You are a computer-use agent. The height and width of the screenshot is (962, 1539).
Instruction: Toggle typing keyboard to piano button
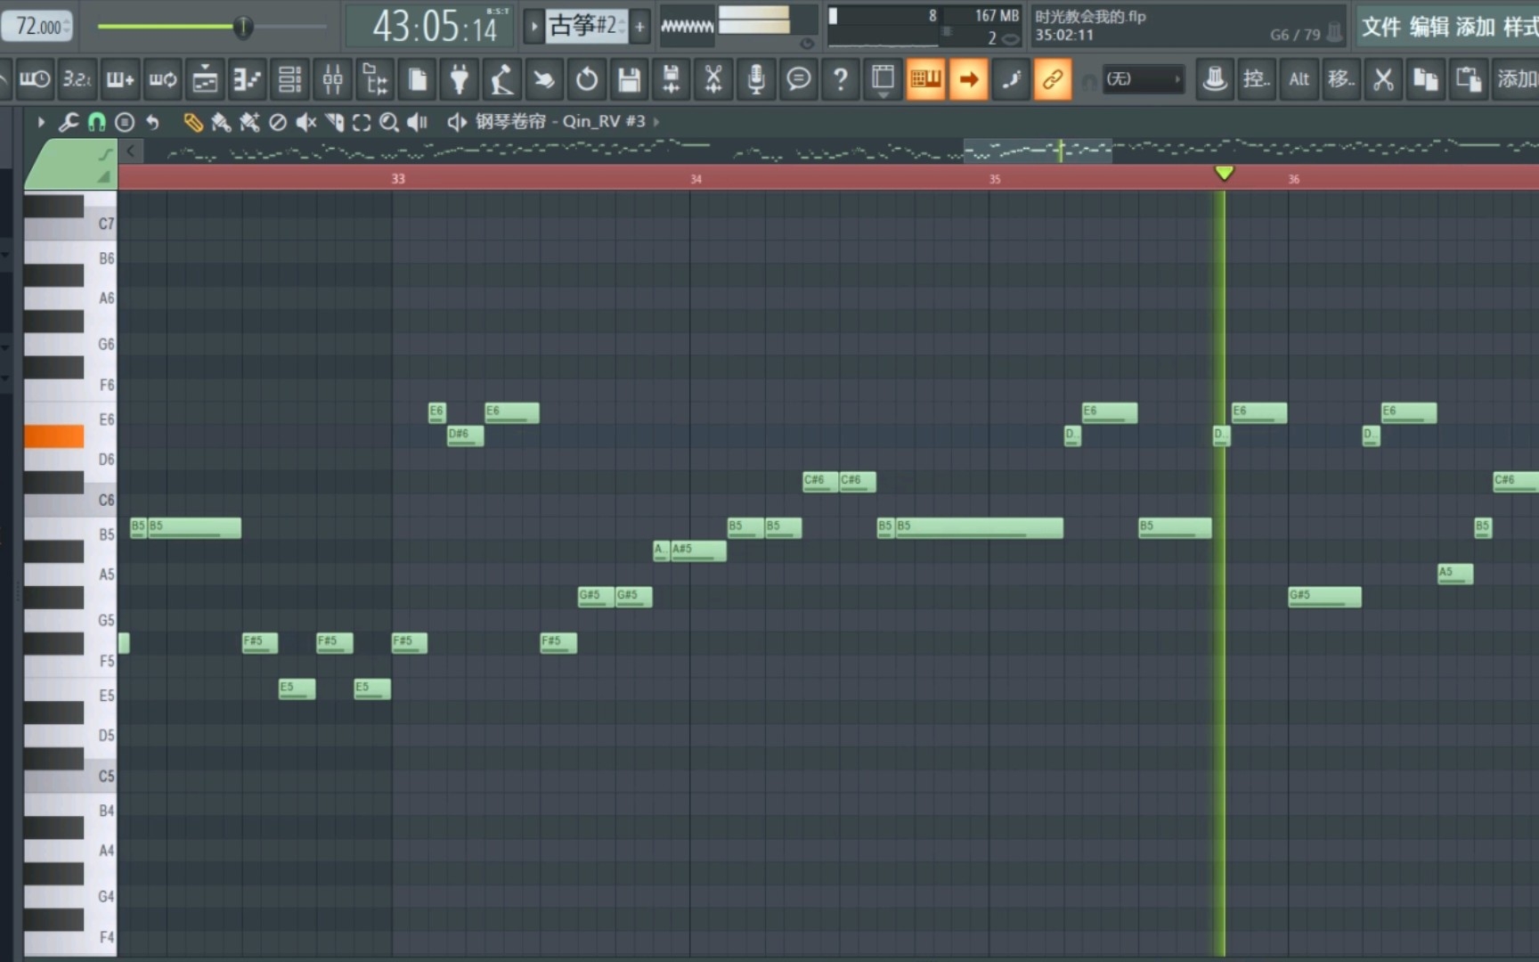click(925, 80)
